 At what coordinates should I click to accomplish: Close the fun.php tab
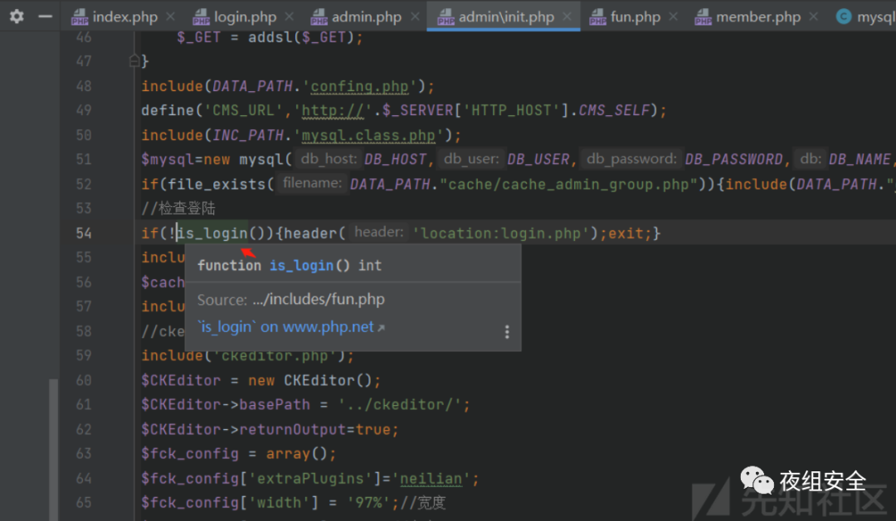click(673, 17)
